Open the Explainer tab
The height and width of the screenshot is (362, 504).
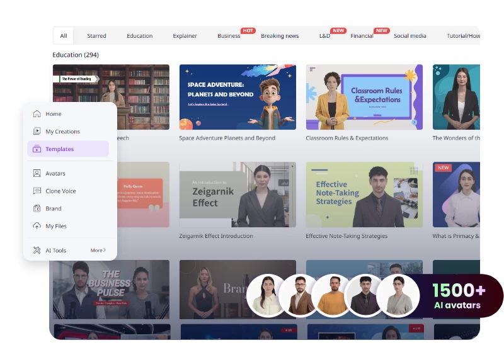pyautogui.click(x=185, y=36)
